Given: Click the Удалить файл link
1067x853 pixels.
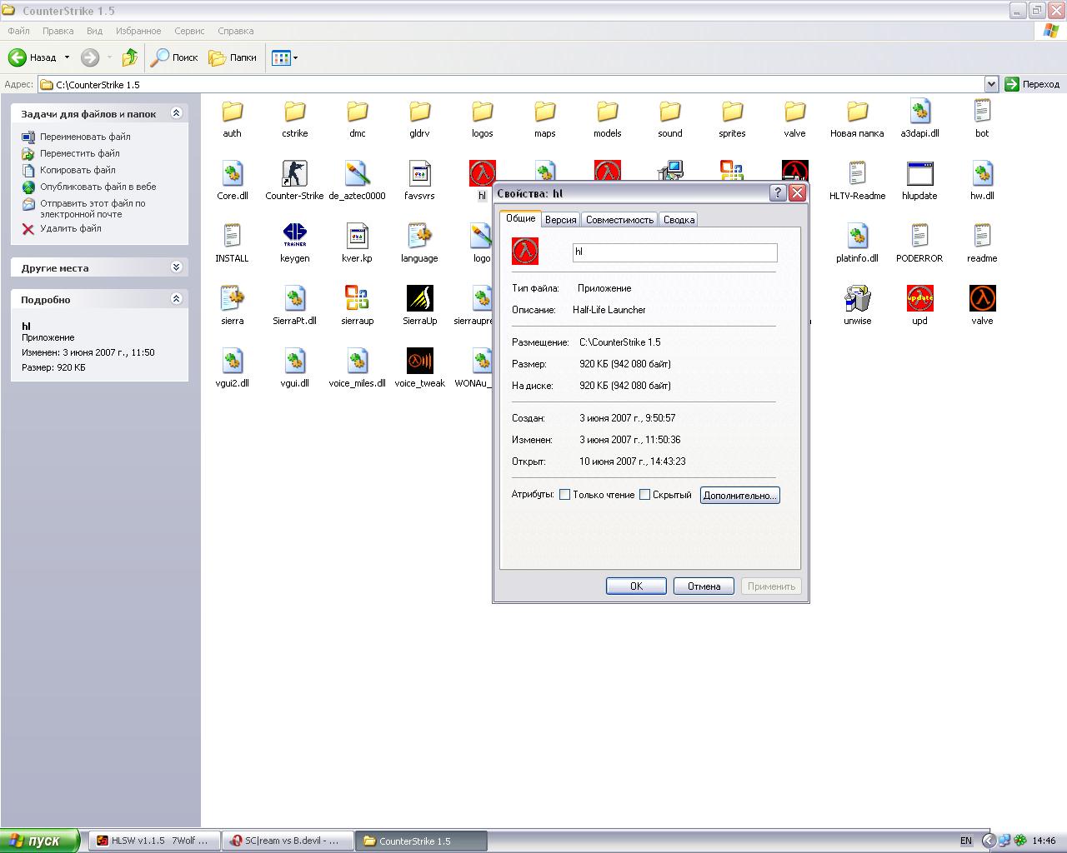Looking at the screenshot, I should pos(71,228).
